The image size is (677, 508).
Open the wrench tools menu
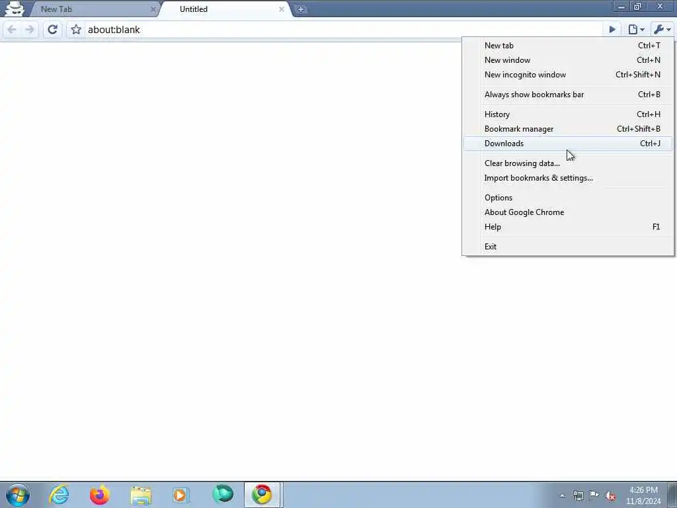tap(662, 29)
